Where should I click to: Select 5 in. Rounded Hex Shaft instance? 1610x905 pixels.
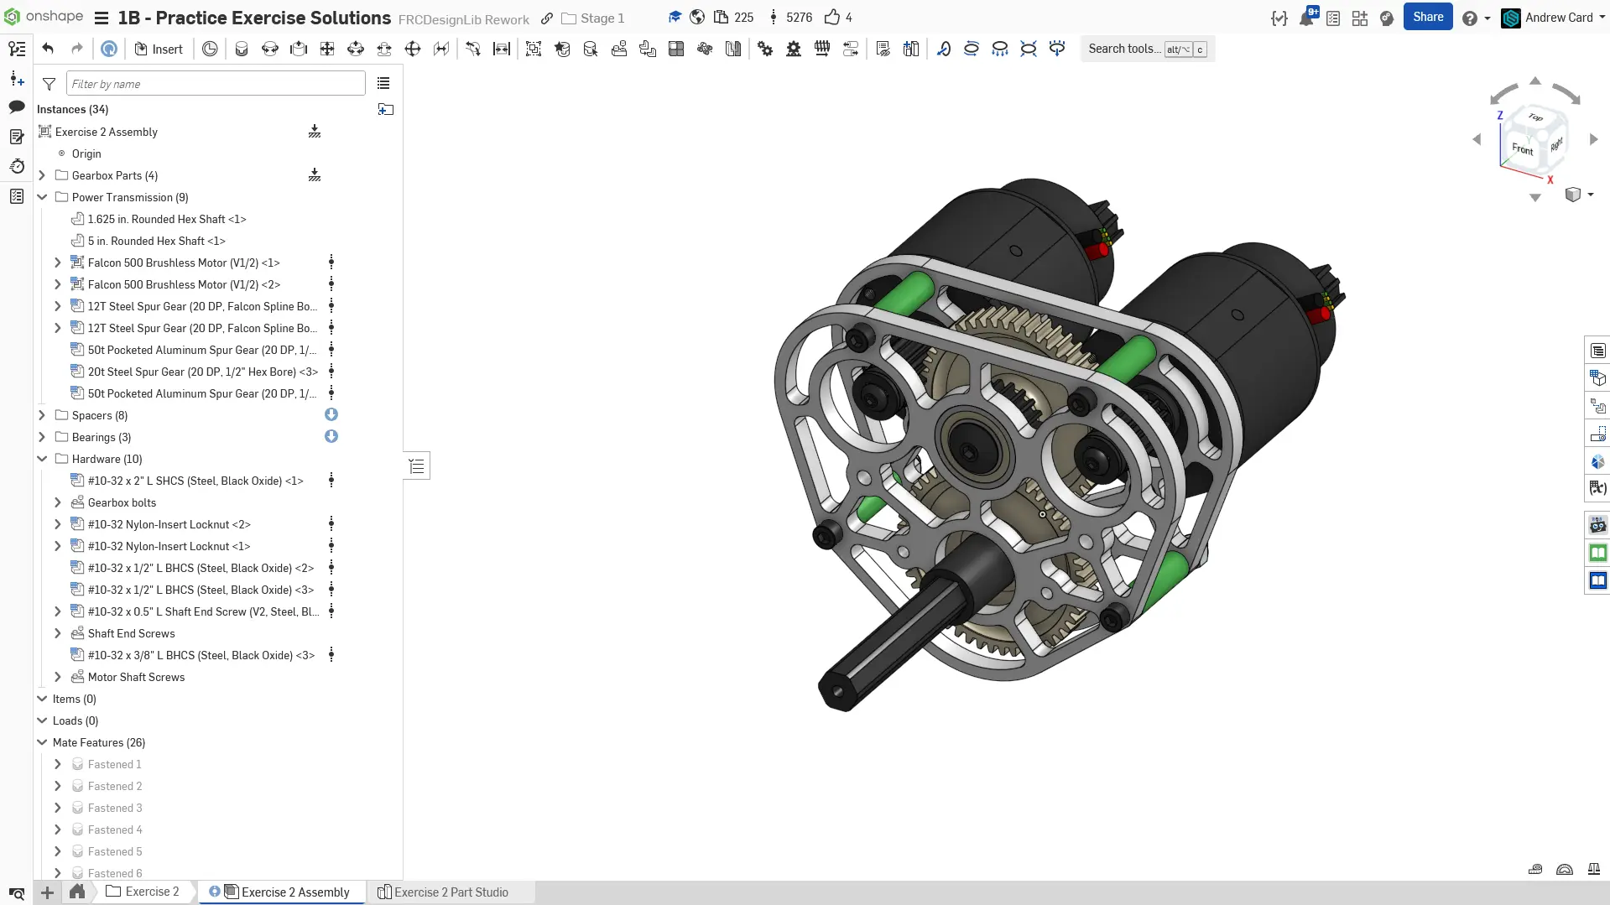coord(156,241)
